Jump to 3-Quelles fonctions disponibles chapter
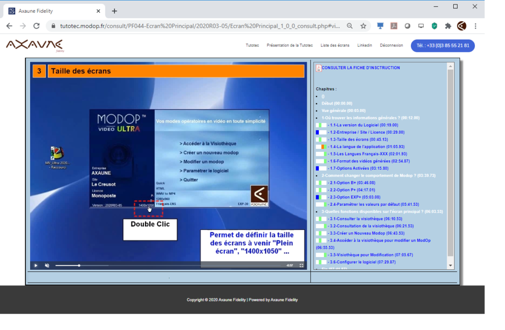 pyautogui.click(x=382, y=212)
